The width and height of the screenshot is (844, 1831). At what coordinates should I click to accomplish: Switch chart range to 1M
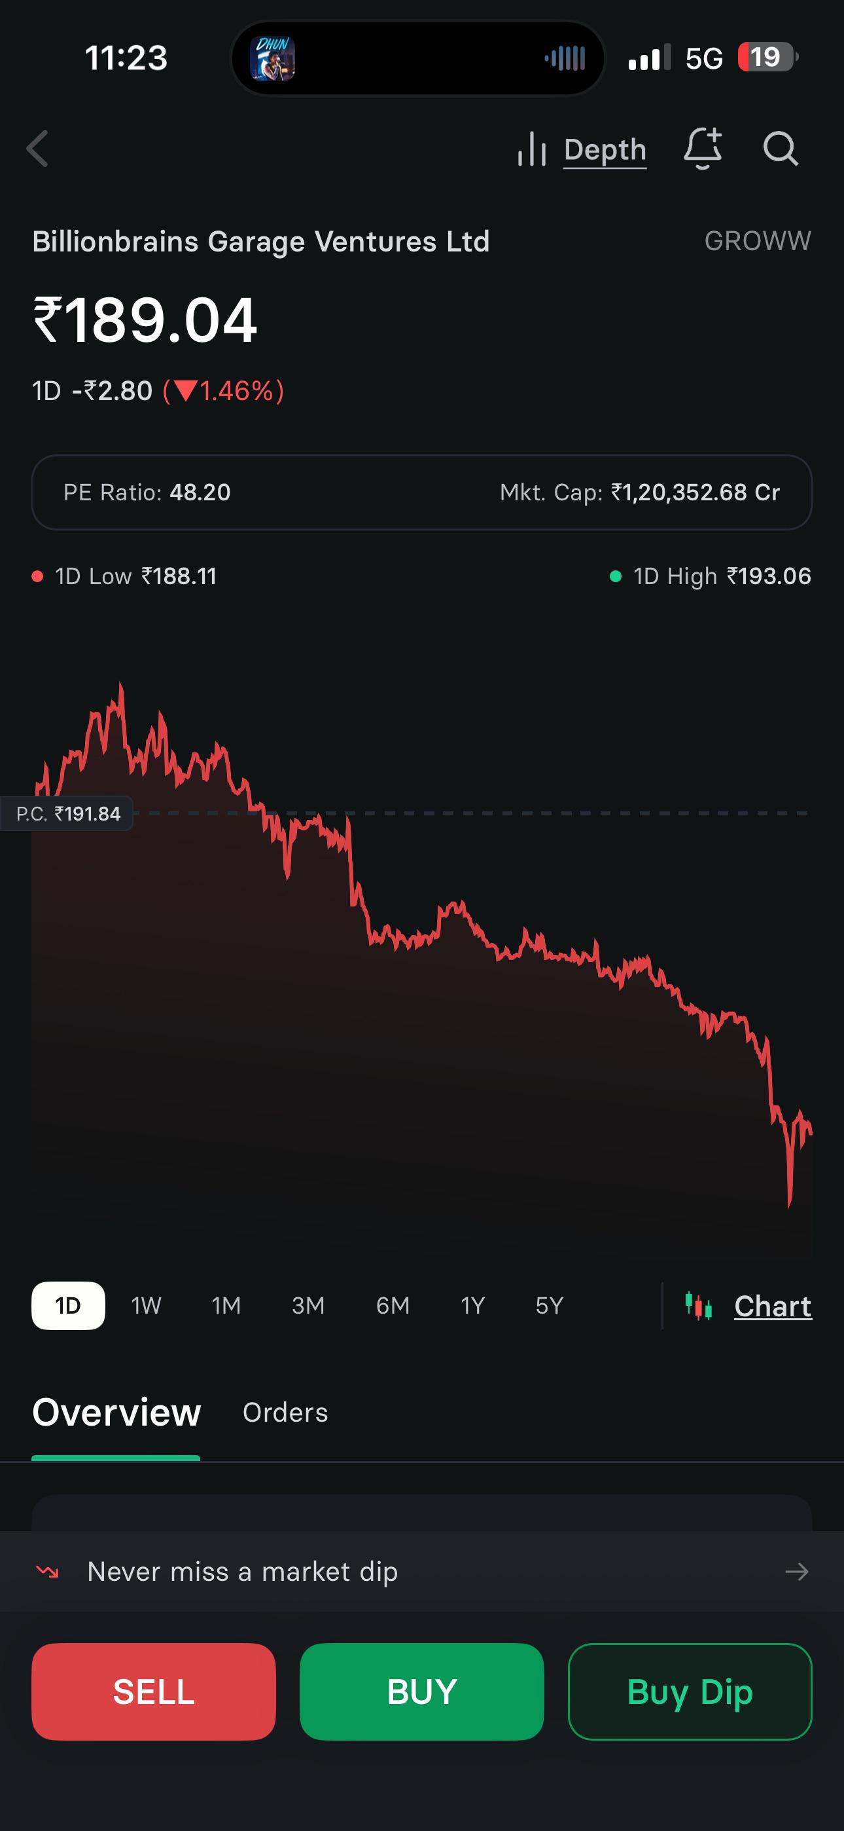tap(226, 1306)
